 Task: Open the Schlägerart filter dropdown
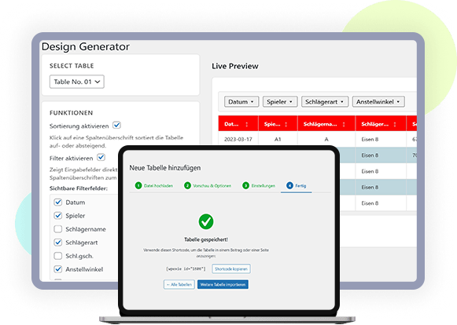pyautogui.click(x=325, y=102)
